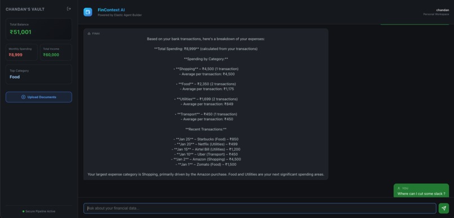Click the FinContext AI wallet logo
Viewport: 454px width, 218px height.
[x=88, y=12]
